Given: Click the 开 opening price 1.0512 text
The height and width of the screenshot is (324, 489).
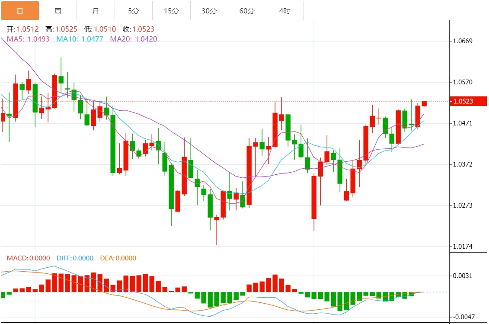Looking at the screenshot, I should pos(22,29).
